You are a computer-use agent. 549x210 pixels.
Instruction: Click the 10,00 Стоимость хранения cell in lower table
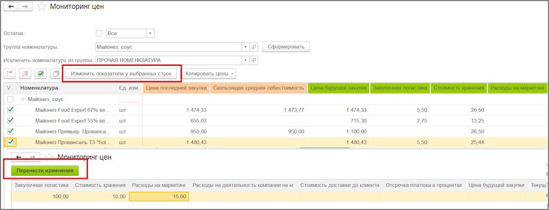100,197
